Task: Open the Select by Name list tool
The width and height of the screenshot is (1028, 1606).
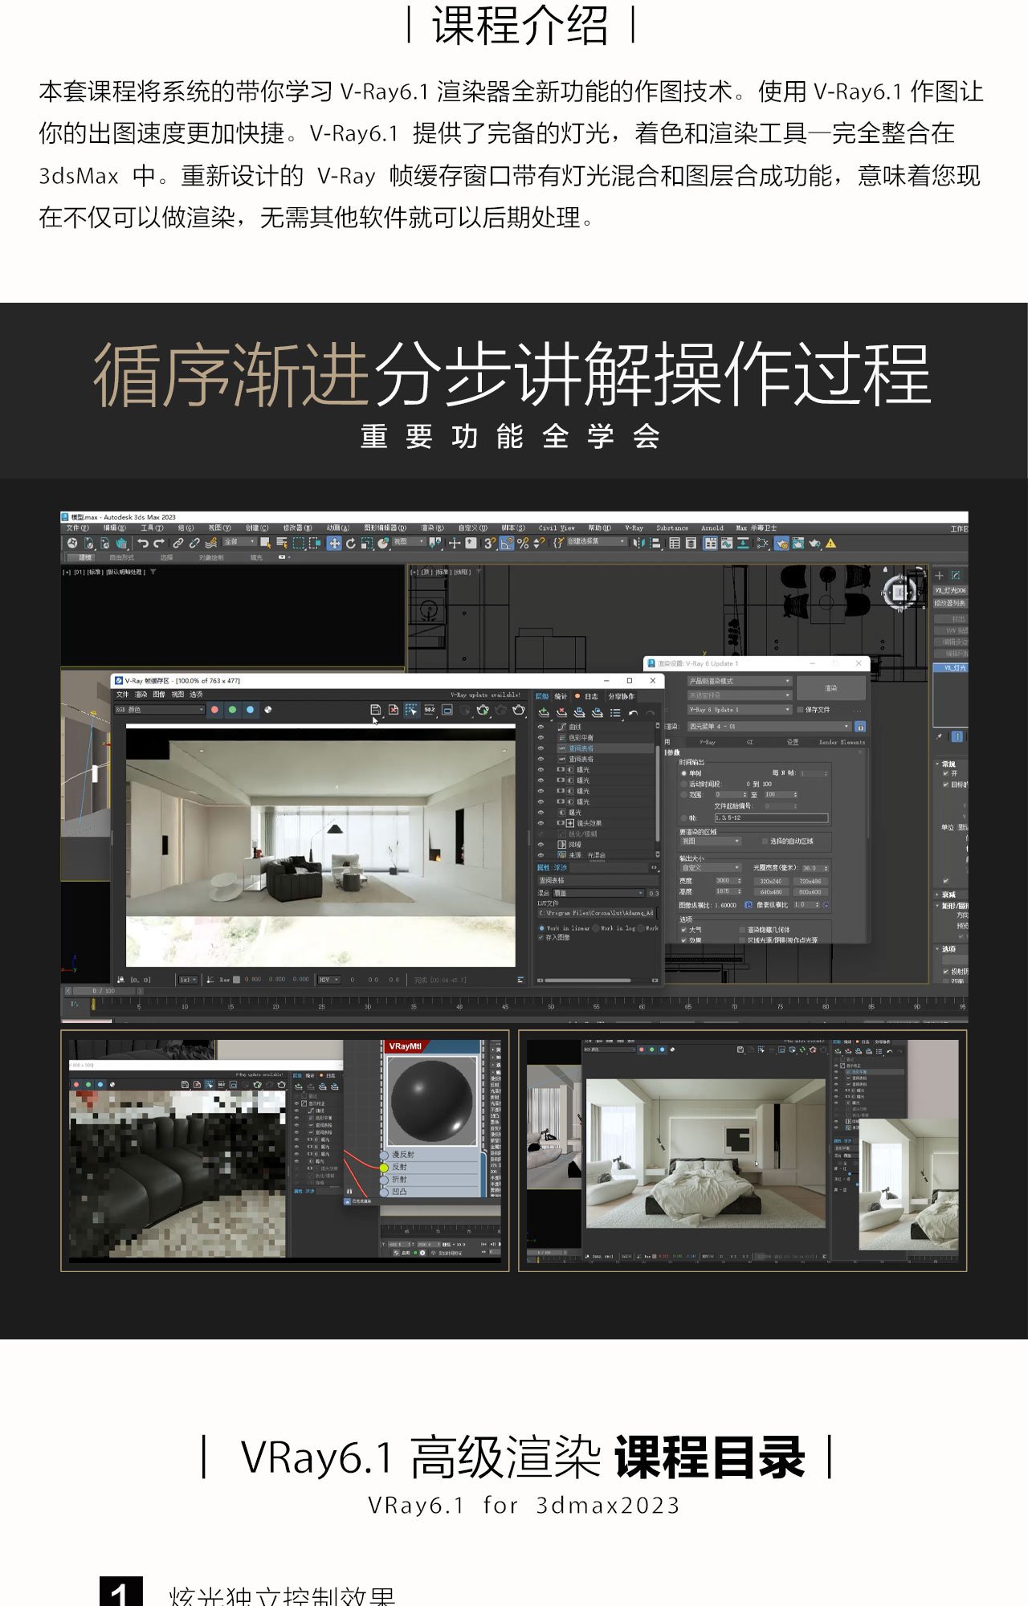Action: coord(282,544)
